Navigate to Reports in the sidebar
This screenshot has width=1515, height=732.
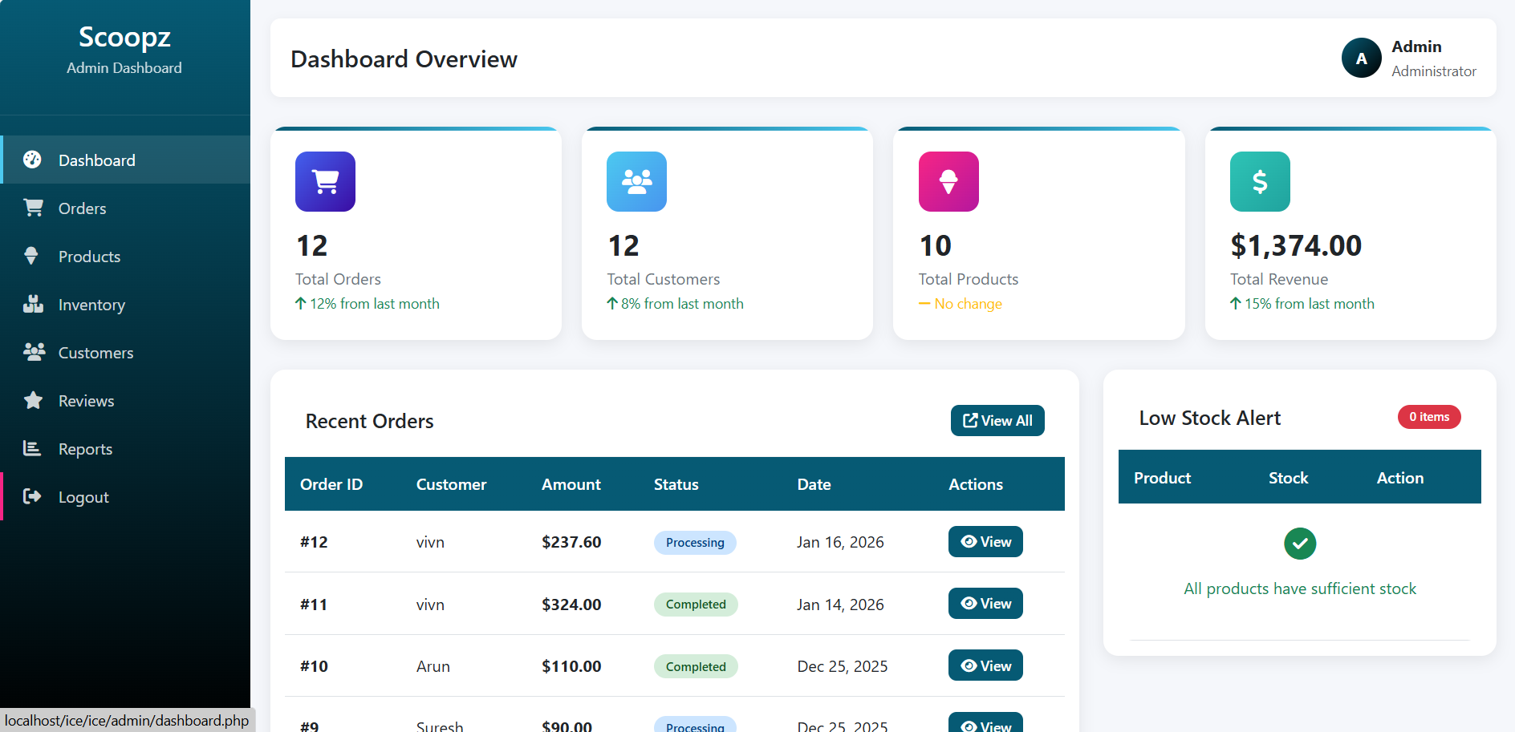click(85, 449)
